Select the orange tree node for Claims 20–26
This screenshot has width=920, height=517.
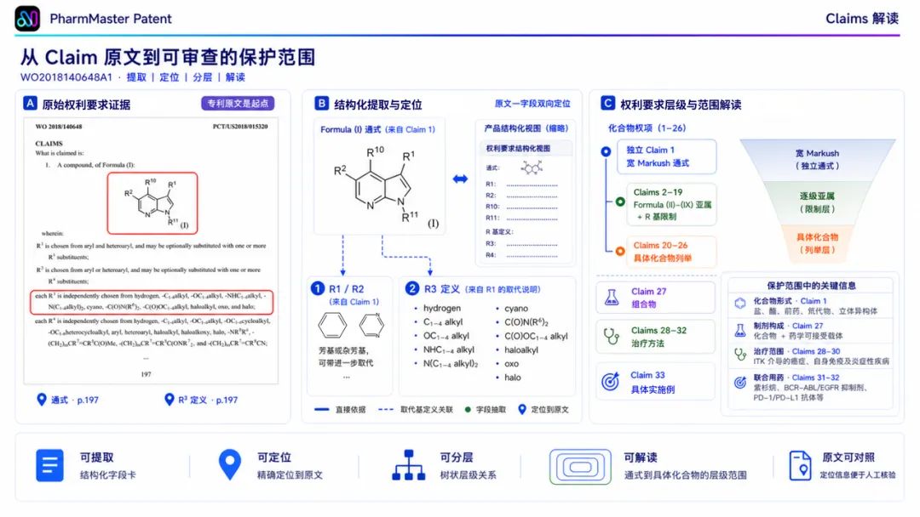pyautogui.click(x=620, y=251)
